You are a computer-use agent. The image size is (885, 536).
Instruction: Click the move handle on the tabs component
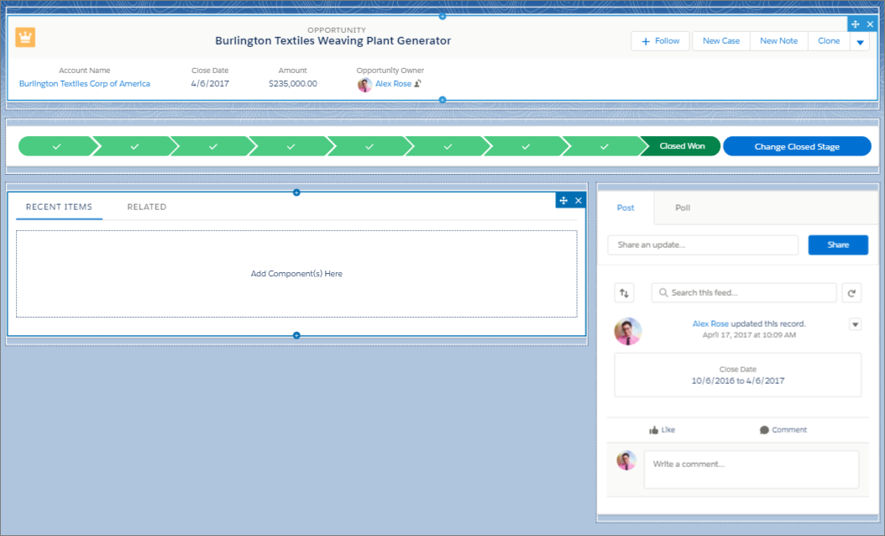point(563,201)
